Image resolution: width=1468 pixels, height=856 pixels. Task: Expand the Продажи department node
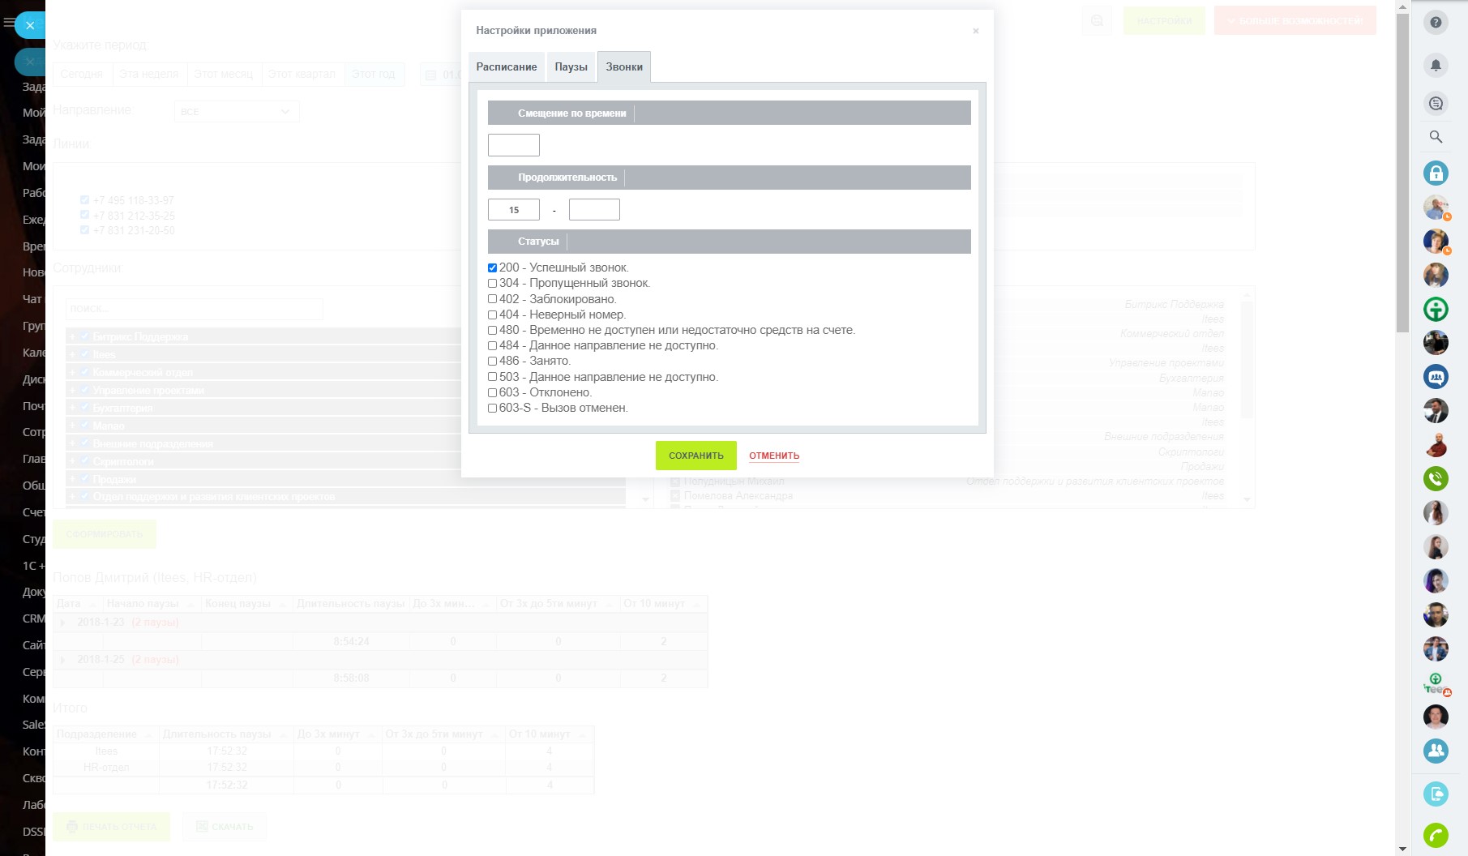click(x=72, y=479)
